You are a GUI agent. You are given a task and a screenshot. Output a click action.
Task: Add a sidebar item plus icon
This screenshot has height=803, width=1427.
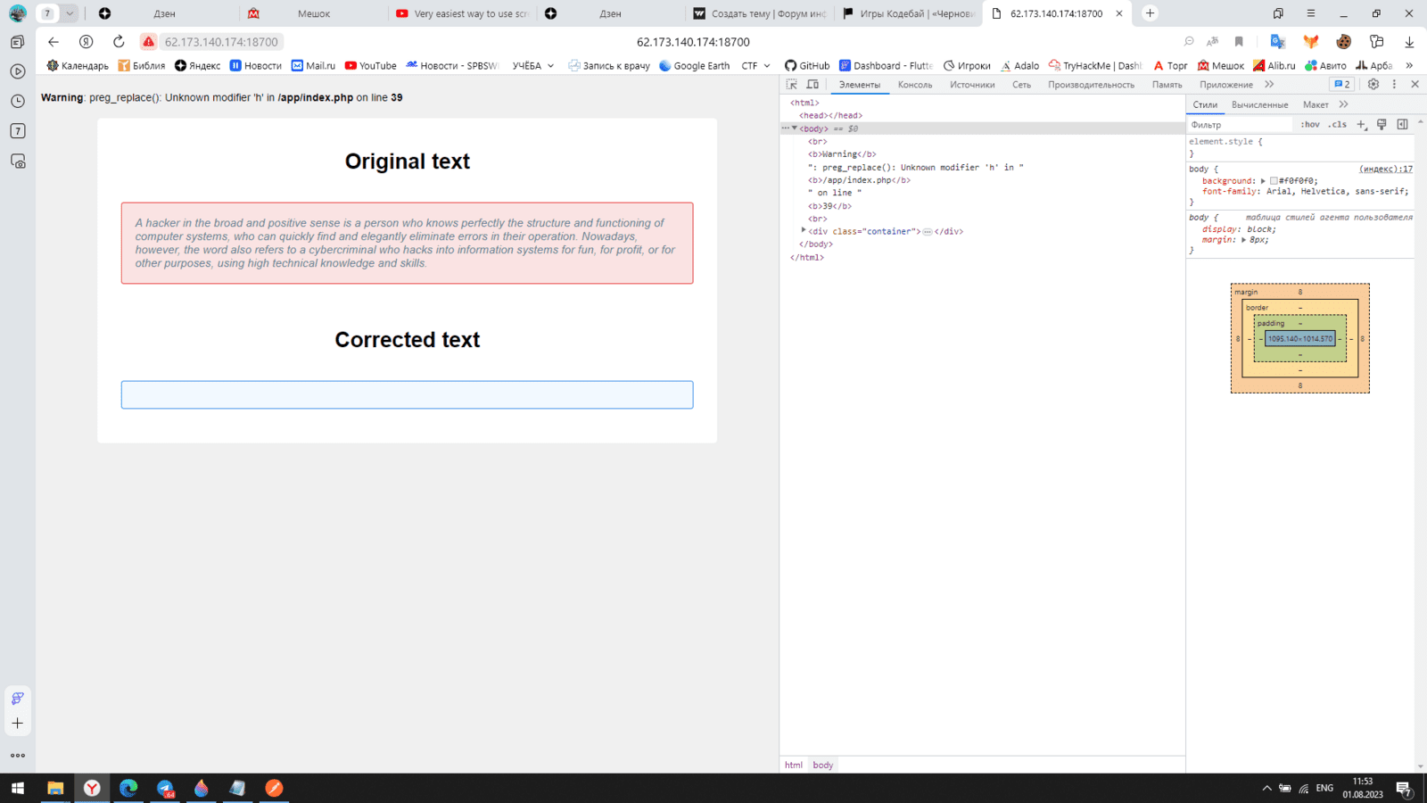(x=18, y=724)
